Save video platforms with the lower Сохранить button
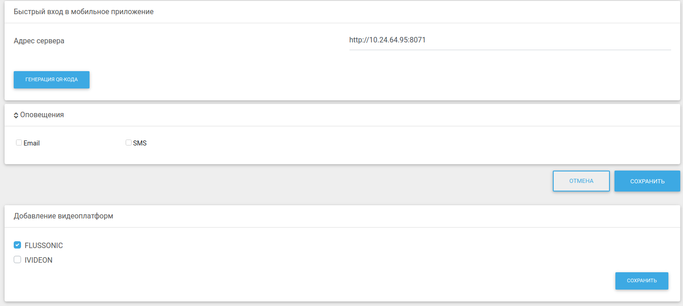The height and width of the screenshot is (306, 683). 641,280
